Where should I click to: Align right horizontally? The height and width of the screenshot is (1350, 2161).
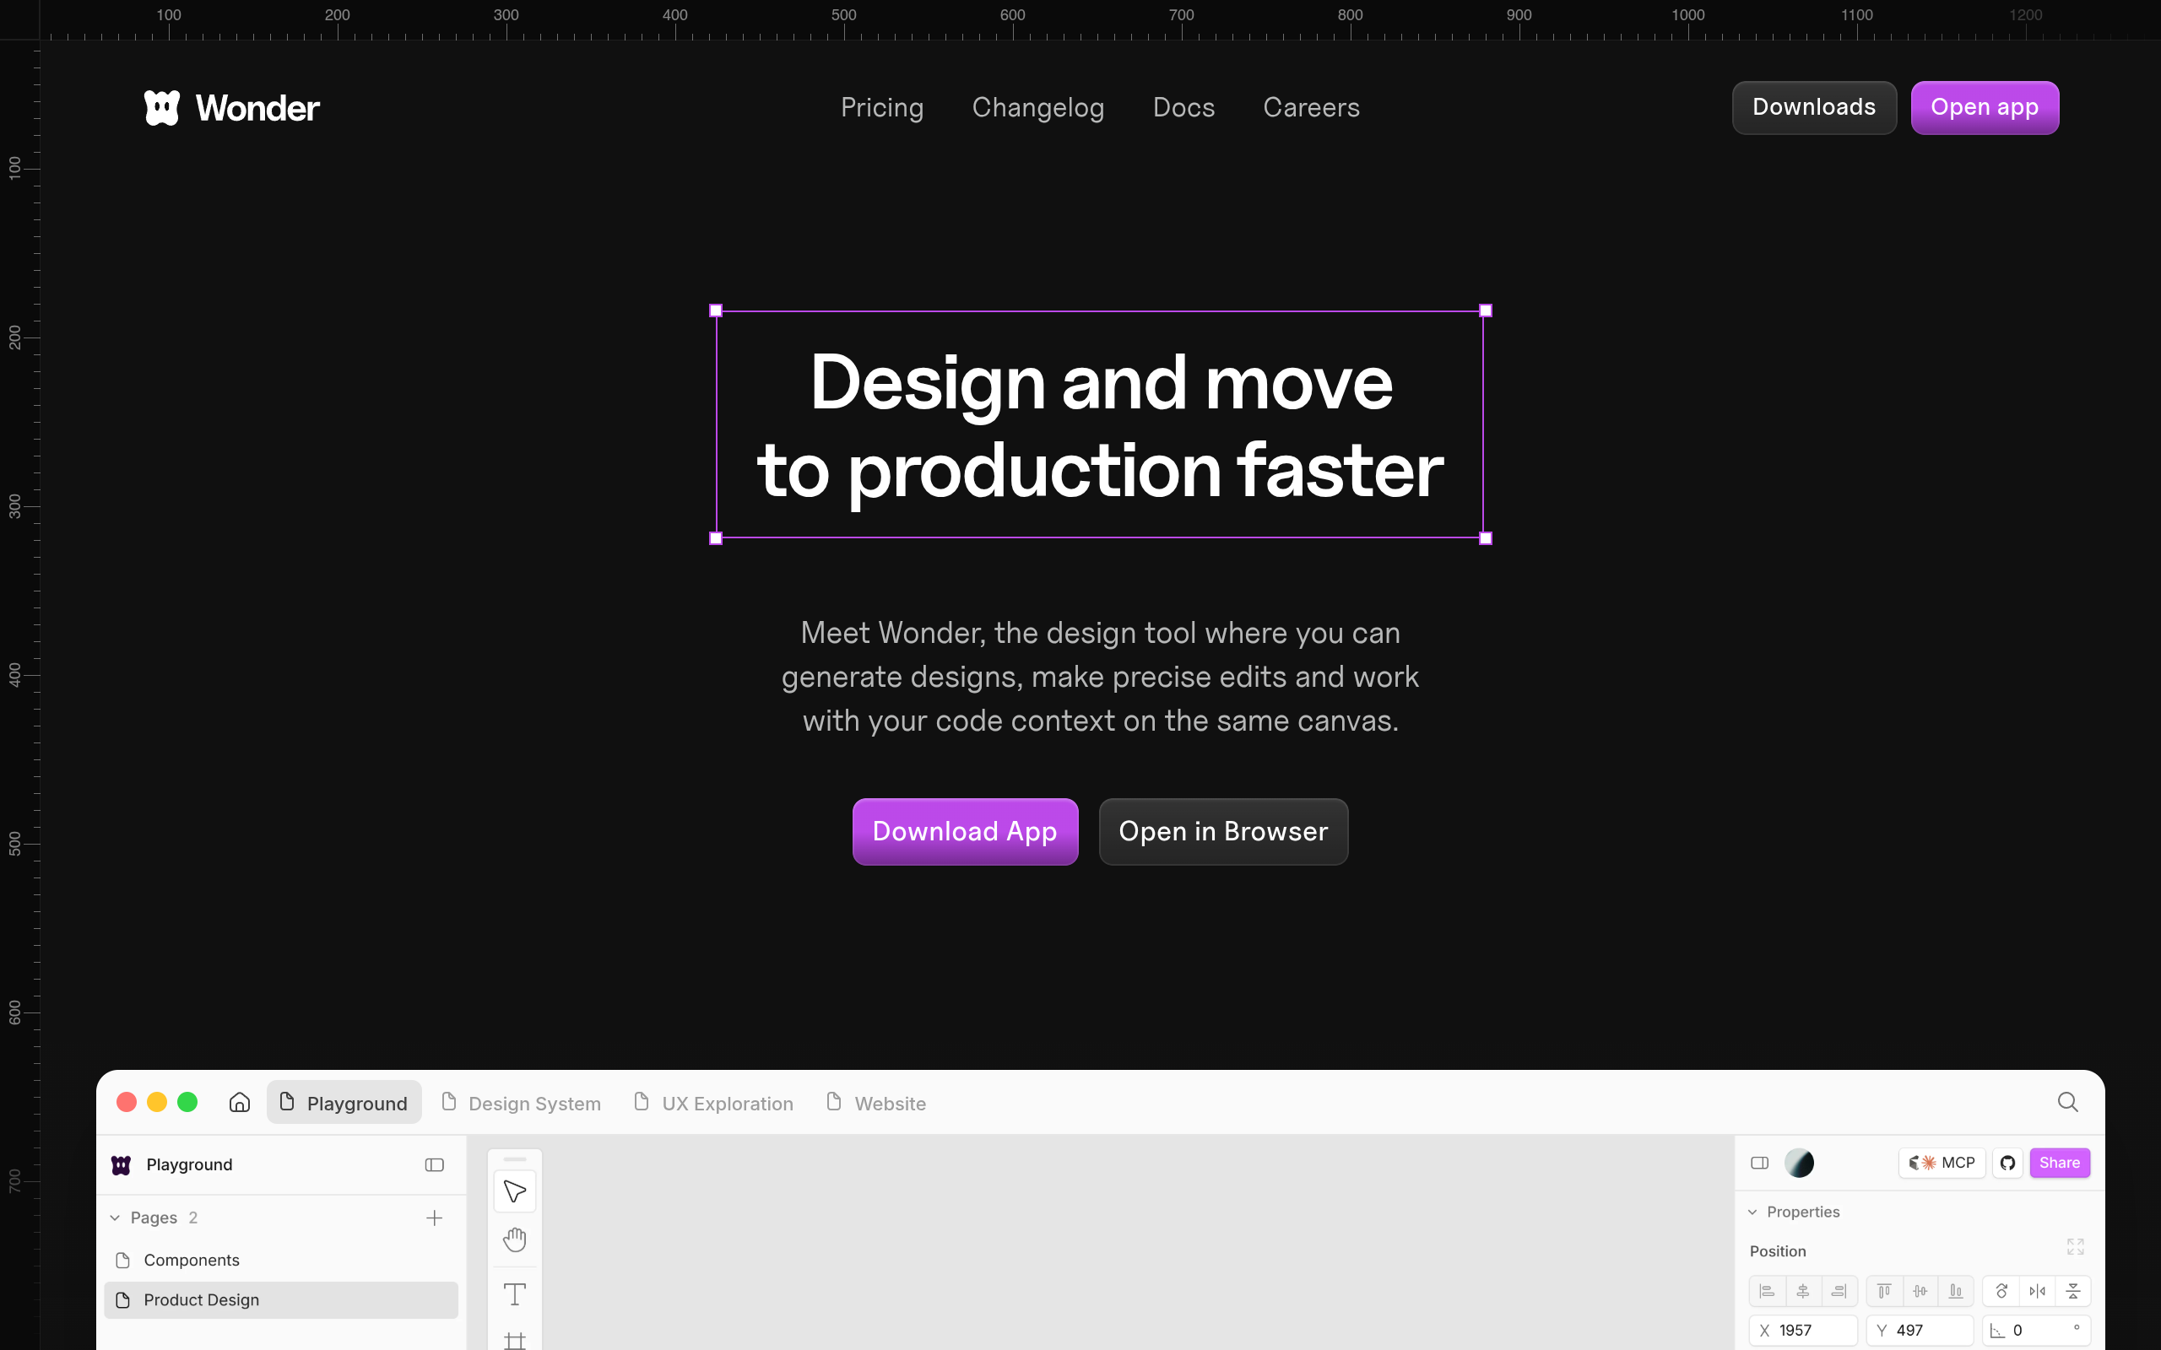click(1839, 1290)
